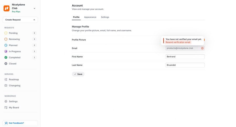Click the email warning alert icon
Image resolution: width=236 pixels, height=127 pixels.
click(x=202, y=48)
